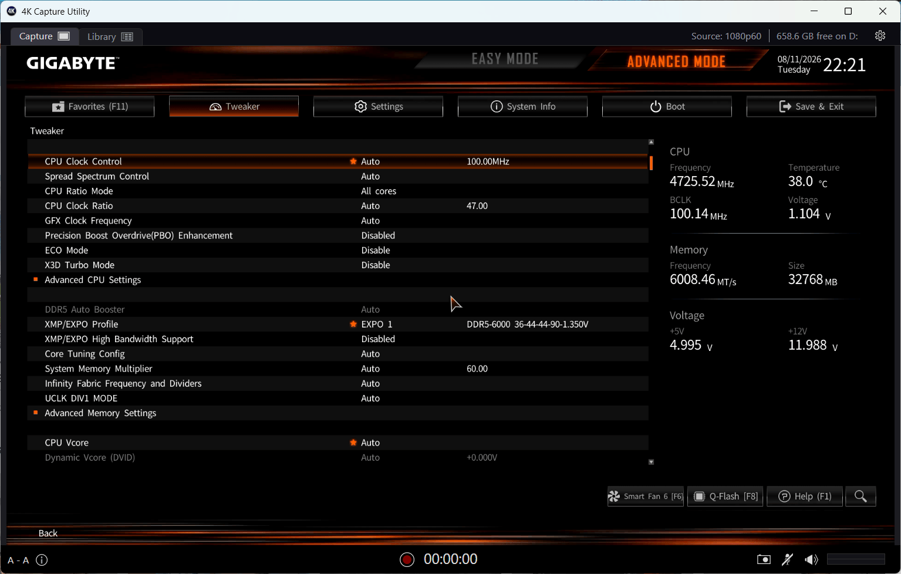901x574 pixels.
Task: Toggle favorite star on CPU Clock Control
Action: 353,161
